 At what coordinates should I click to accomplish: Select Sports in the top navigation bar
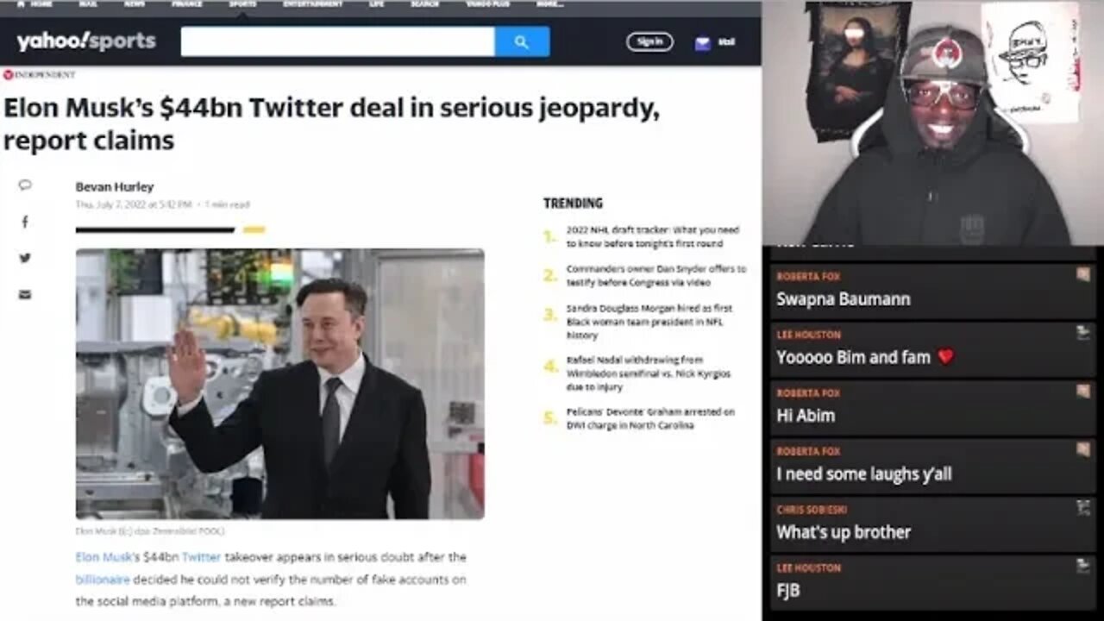[242, 4]
